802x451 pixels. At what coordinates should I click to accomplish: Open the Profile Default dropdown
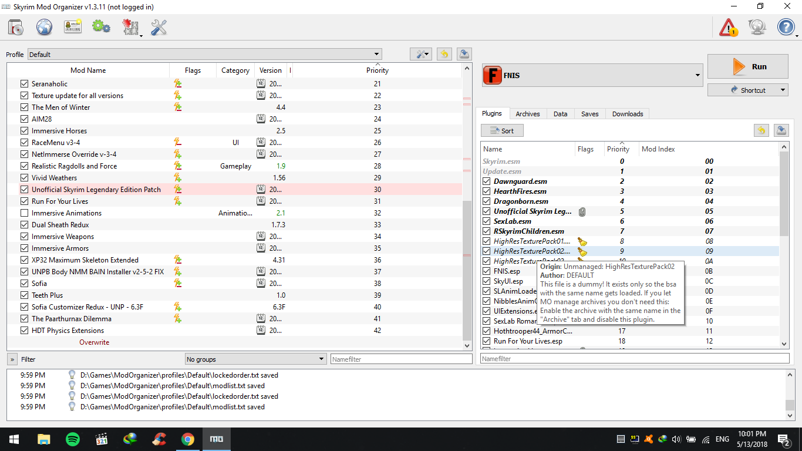click(x=204, y=54)
